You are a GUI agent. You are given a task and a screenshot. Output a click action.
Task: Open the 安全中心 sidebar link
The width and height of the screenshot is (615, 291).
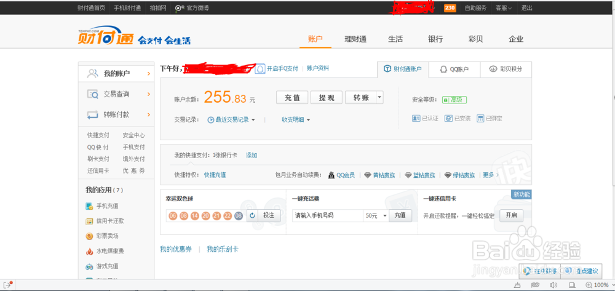point(133,135)
